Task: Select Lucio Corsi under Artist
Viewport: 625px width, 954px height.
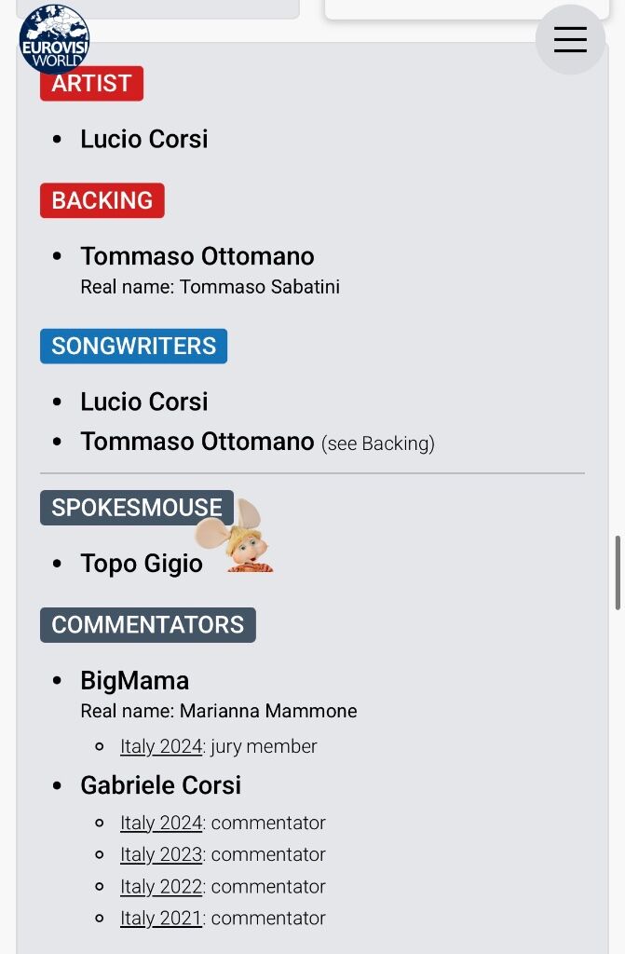Action: pyautogui.click(x=144, y=140)
